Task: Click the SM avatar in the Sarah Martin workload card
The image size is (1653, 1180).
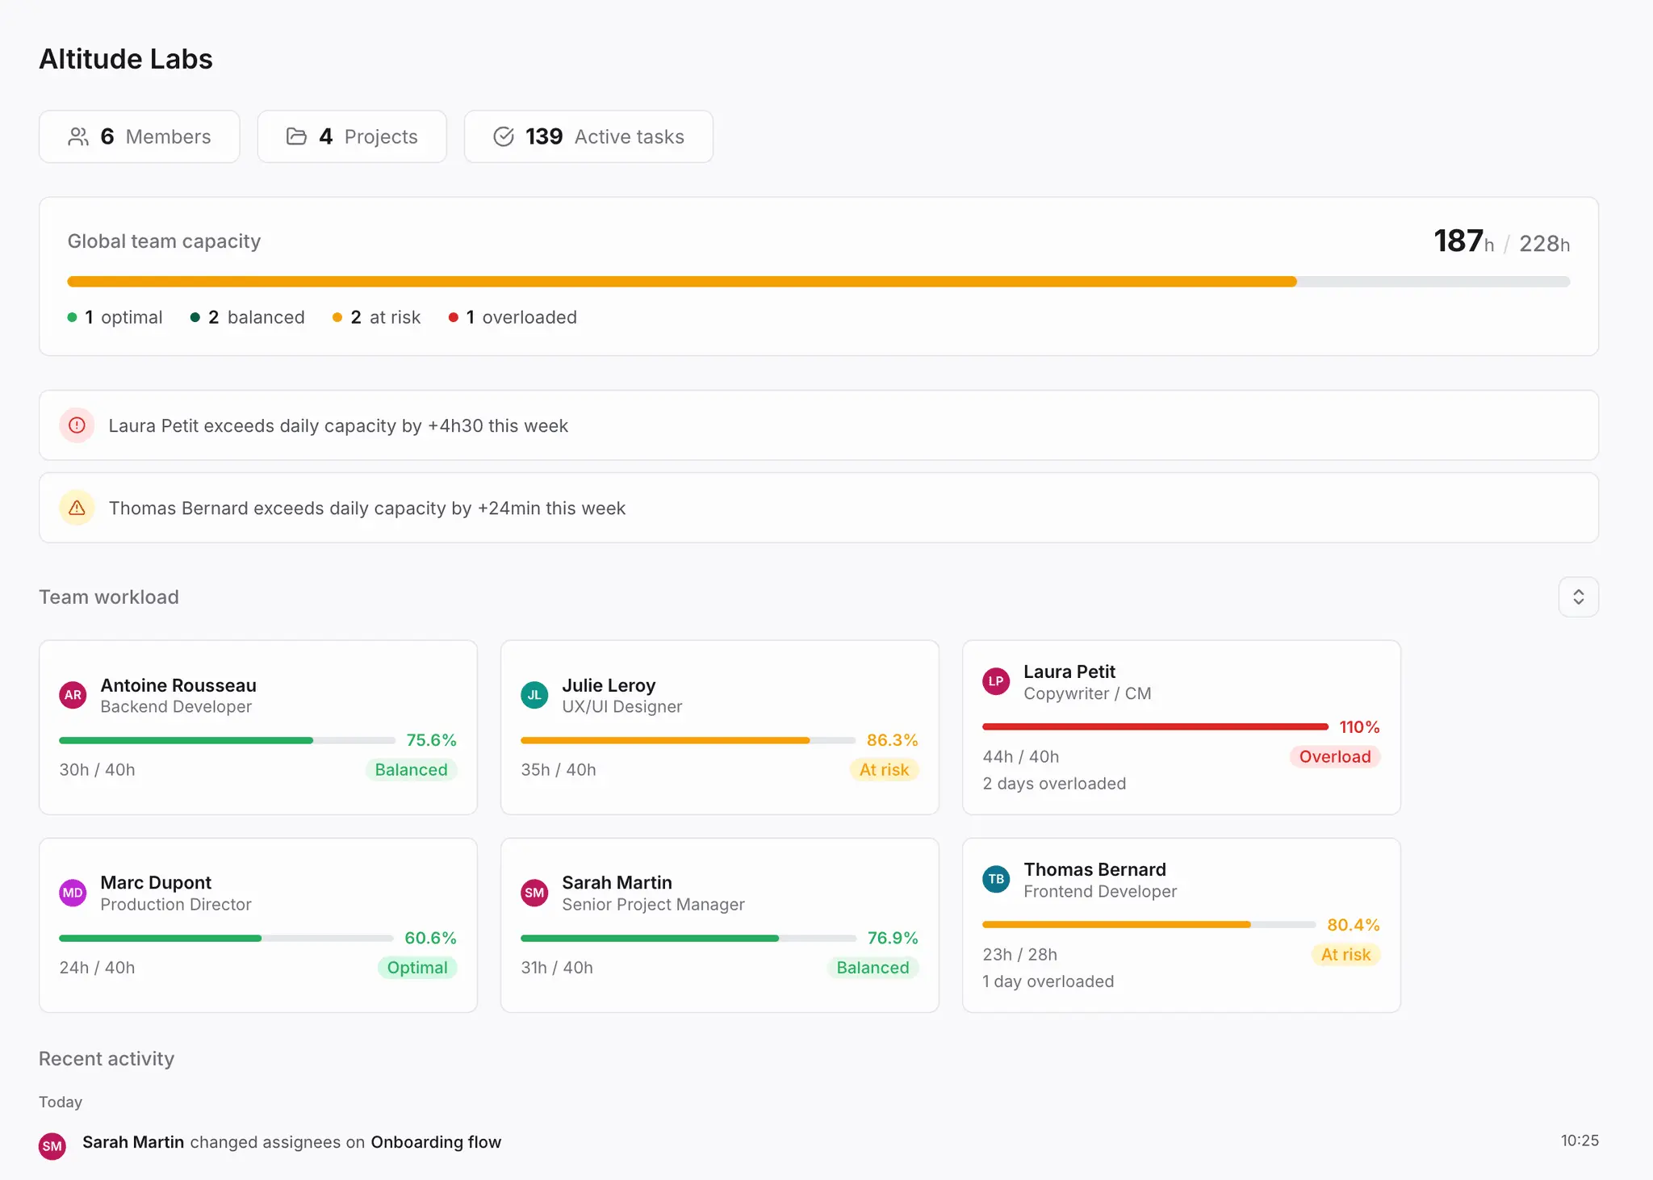Action: [534, 893]
